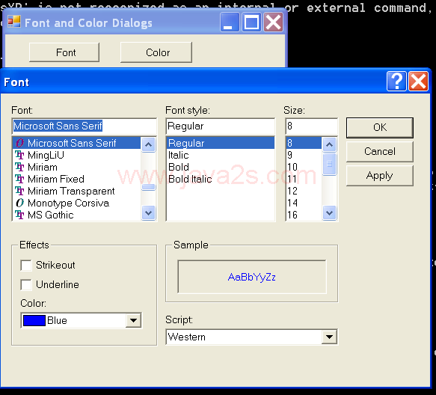The height and width of the screenshot is (395, 436).
Task: Click the Size input field
Action: coord(311,126)
